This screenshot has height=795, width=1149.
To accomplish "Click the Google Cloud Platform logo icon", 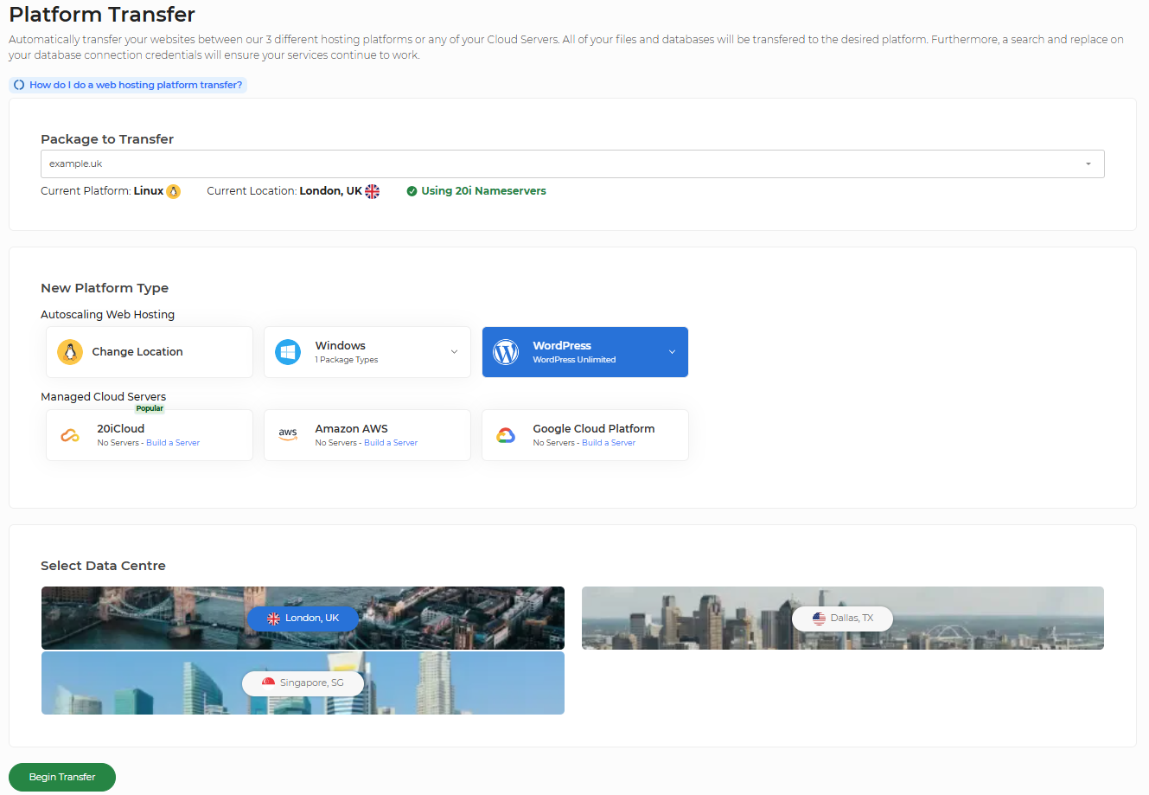I will coord(506,435).
